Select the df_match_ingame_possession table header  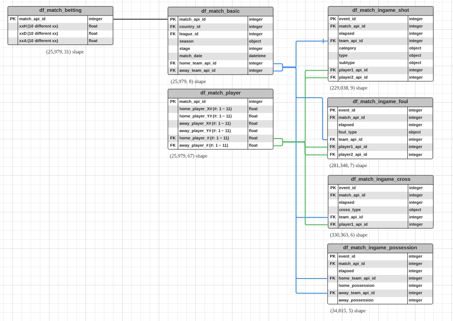coord(380,247)
